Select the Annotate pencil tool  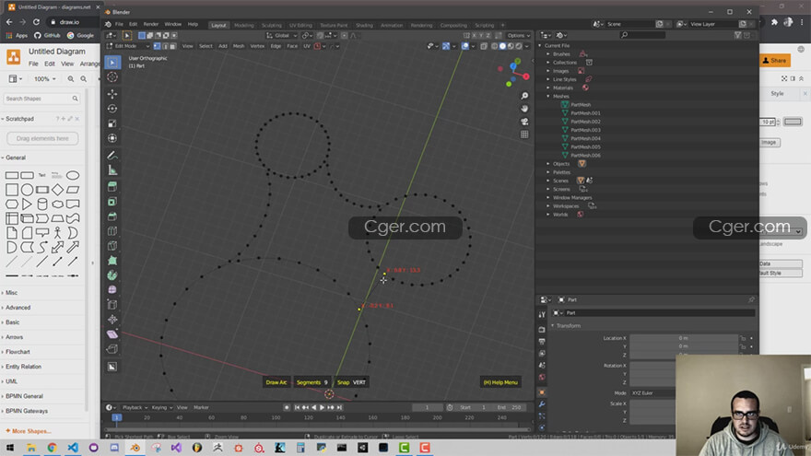[112, 156]
